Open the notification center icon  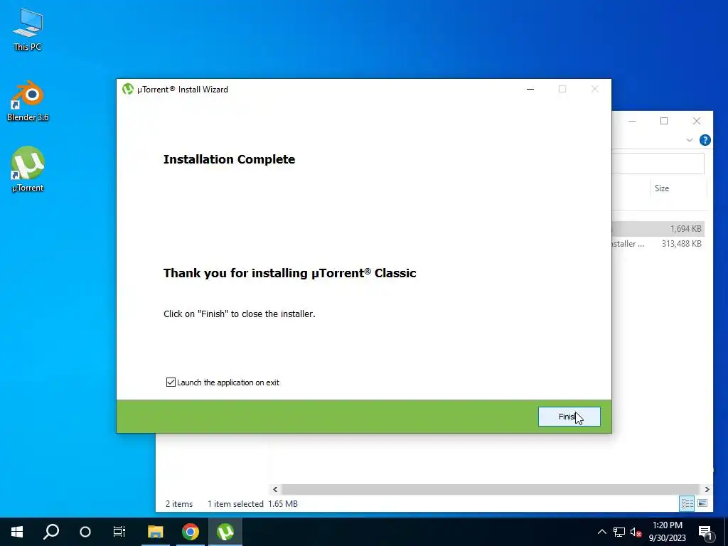(705, 532)
